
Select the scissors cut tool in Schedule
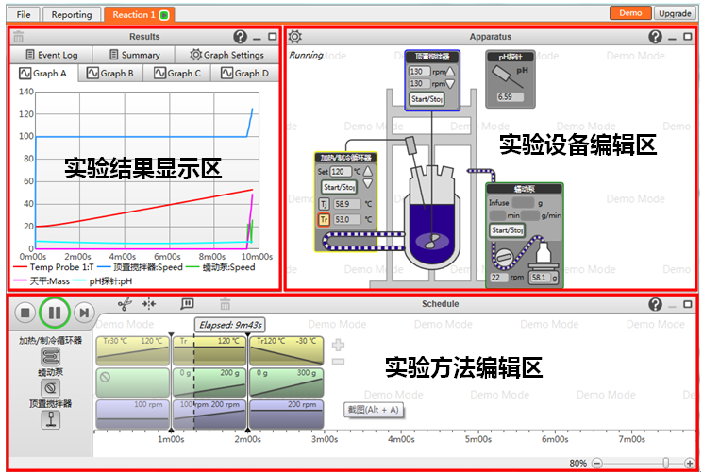(x=122, y=304)
